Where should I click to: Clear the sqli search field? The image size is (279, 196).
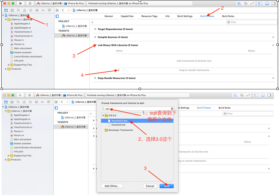172,109
